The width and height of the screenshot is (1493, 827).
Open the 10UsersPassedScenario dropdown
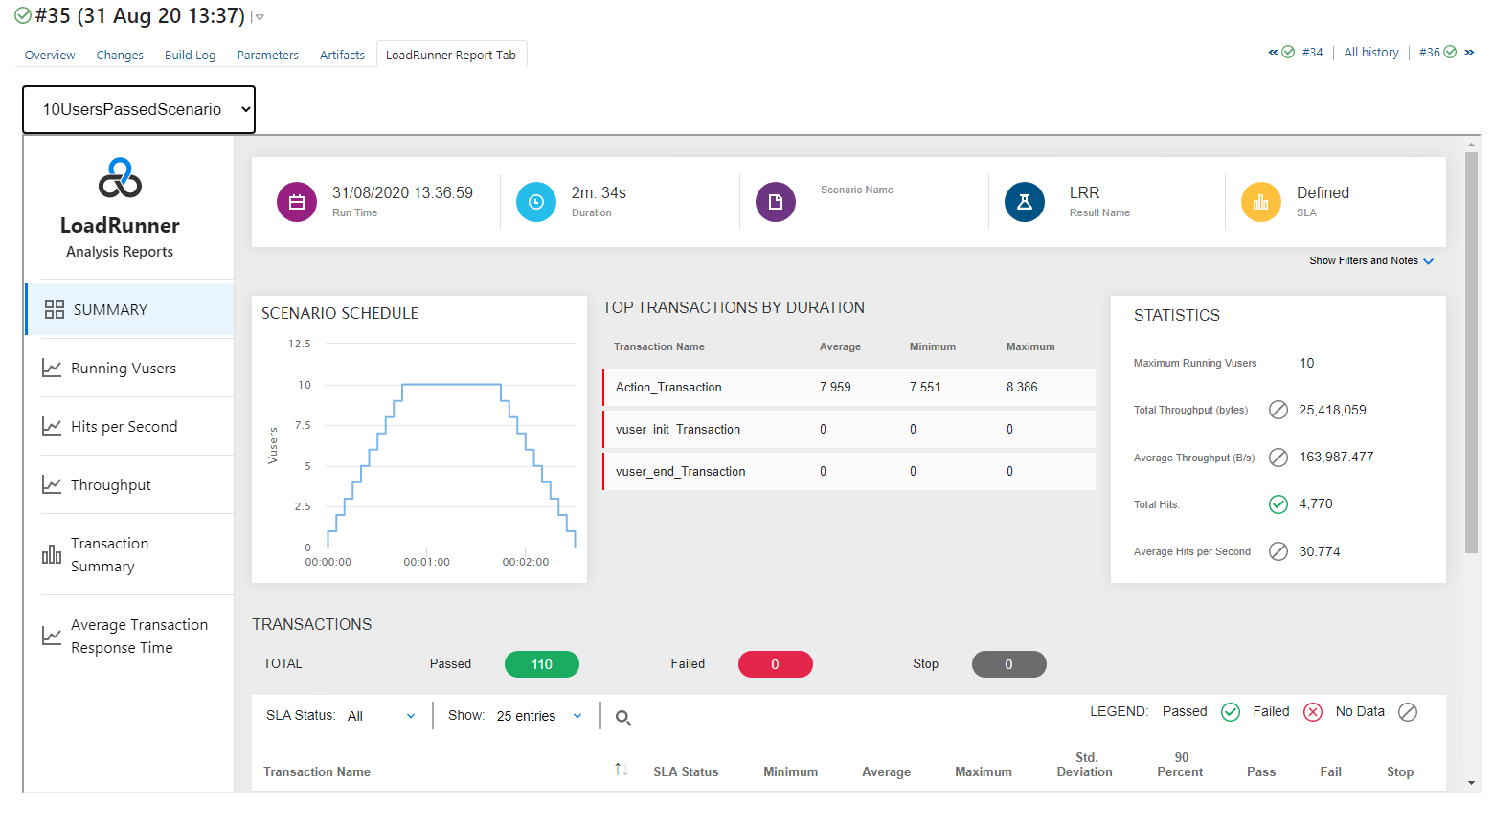tap(139, 110)
